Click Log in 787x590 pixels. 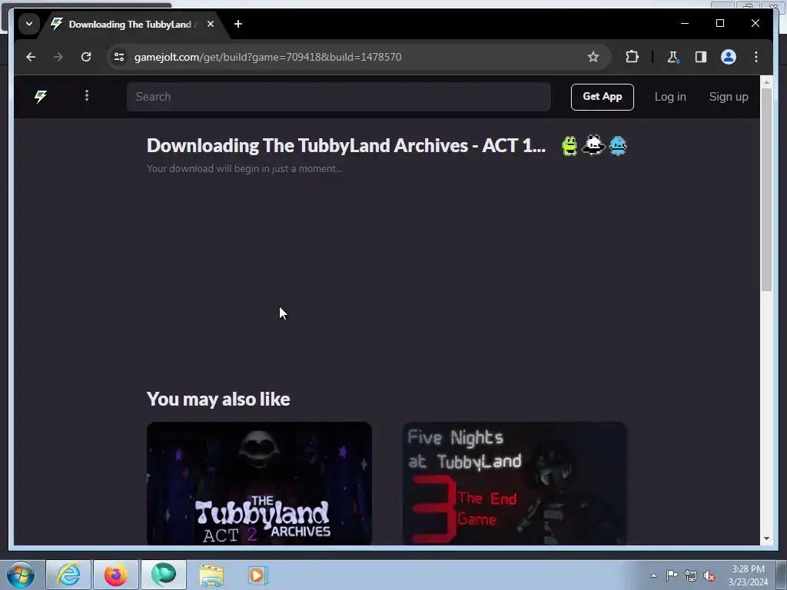670,97
